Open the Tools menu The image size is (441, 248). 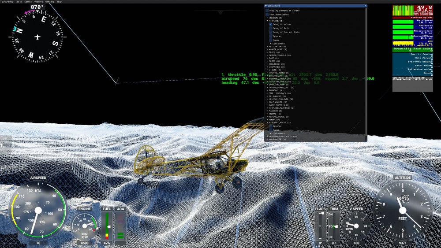coord(19,2)
